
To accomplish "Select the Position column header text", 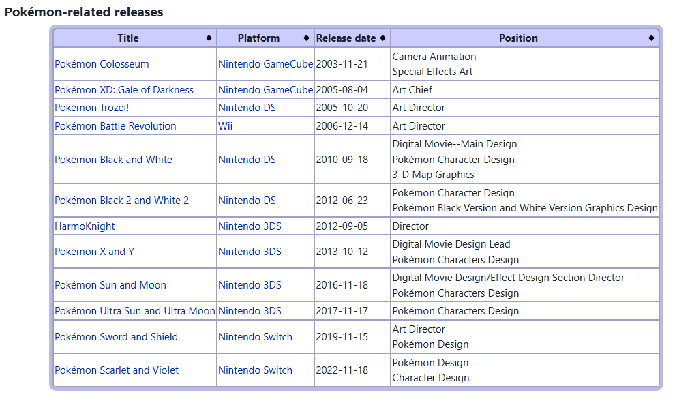I will tap(519, 38).
